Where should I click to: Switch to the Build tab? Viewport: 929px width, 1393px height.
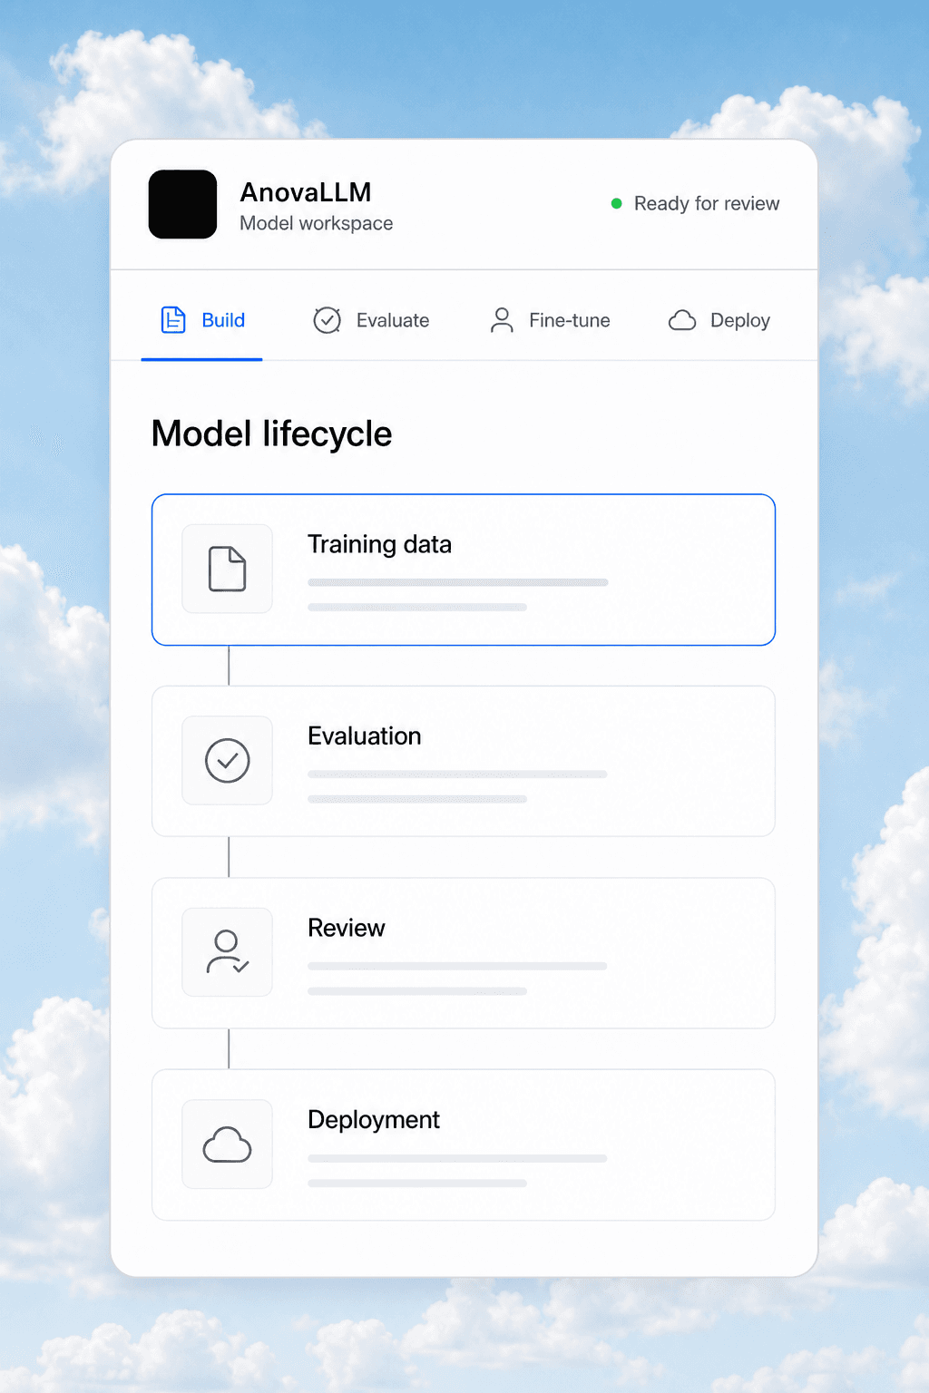[x=202, y=320]
